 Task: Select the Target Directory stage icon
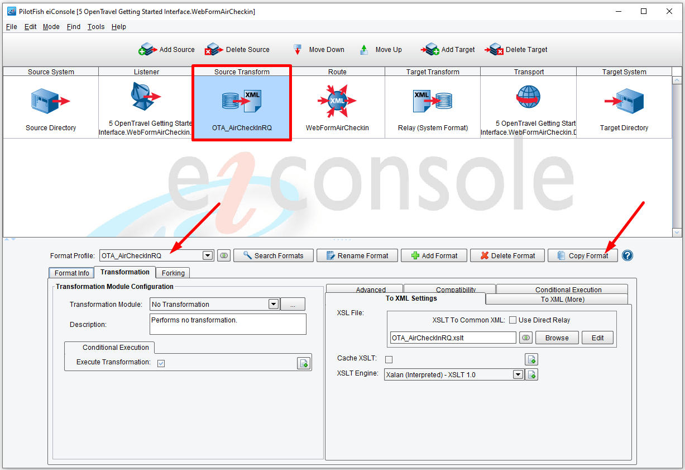pos(624,101)
